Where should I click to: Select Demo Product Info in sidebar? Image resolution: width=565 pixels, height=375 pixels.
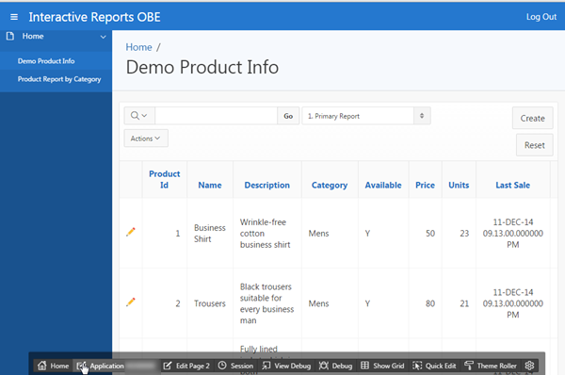click(x=46, y=61)
